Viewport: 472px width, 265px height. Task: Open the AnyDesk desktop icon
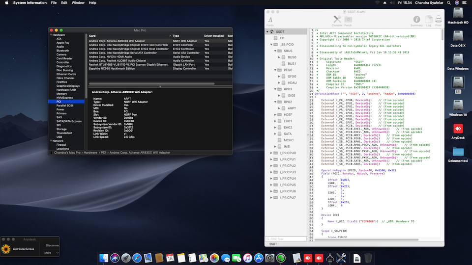coord(458,129)
